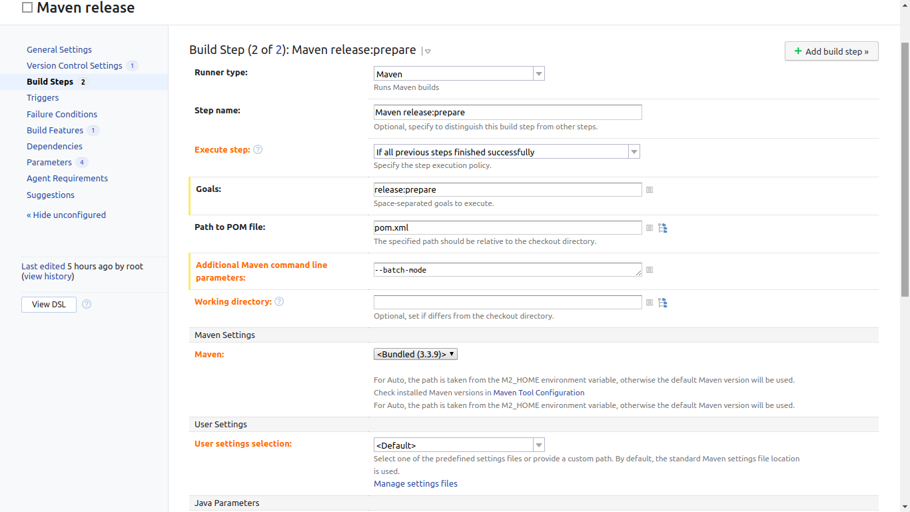
Task: Open Maven version Bundled selector
Action: pyautogui.click(x=416, y=355)
